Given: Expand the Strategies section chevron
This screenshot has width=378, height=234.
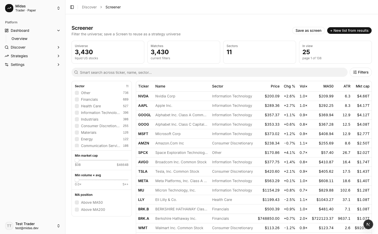Looking at the screenshot, I should click(58, 56).
